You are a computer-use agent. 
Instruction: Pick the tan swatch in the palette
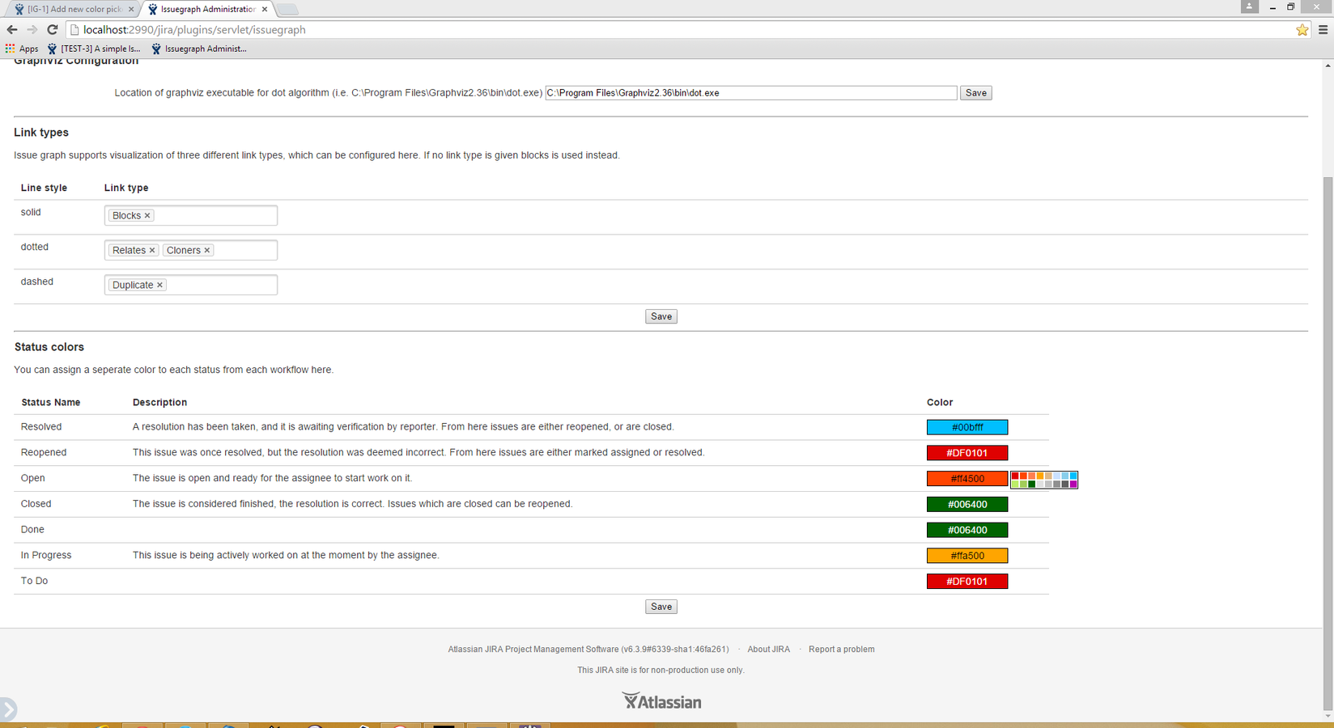click(x=1048, y=476)
